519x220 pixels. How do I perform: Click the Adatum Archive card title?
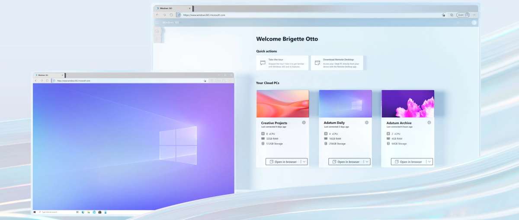click(399, 123)
